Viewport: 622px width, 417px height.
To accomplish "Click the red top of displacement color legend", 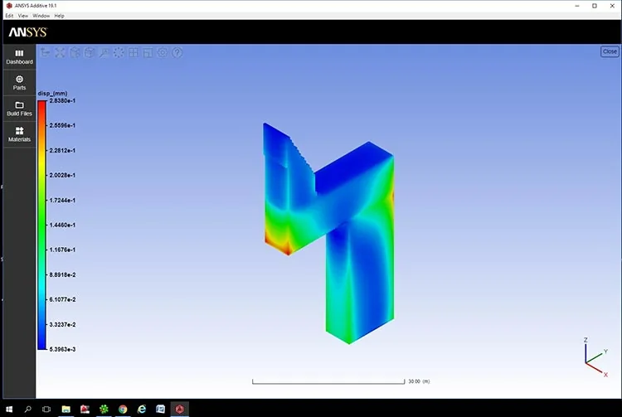I will tap(41, 105).
